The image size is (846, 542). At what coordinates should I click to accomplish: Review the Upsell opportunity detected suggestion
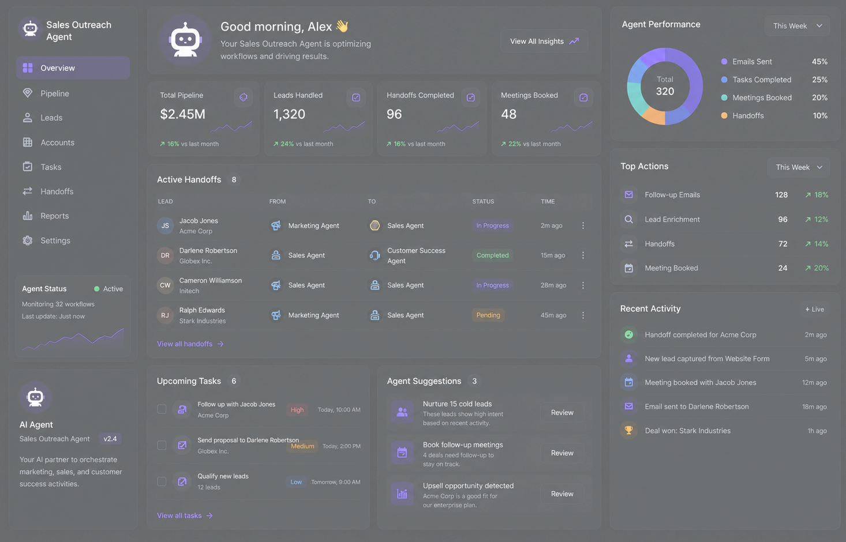(x=562, y=494)
